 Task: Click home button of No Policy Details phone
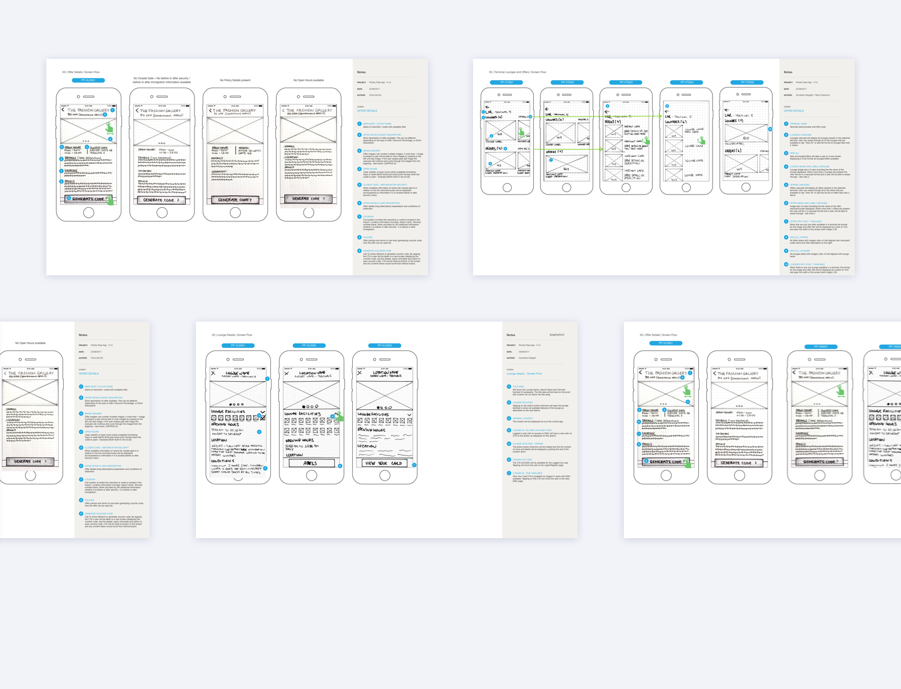[235, 212]
